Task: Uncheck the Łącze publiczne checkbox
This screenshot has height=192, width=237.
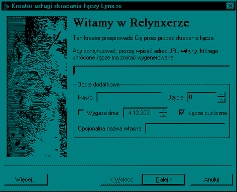Action: [x=182, y=112]
